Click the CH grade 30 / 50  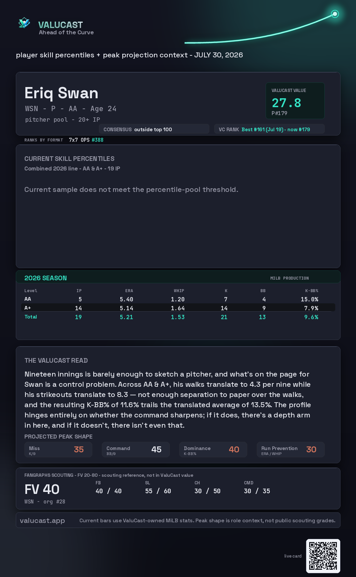[207, 491]
